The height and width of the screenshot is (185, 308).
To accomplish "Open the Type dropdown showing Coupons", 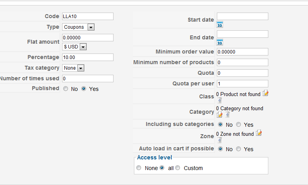I will [x=79, y=27].
